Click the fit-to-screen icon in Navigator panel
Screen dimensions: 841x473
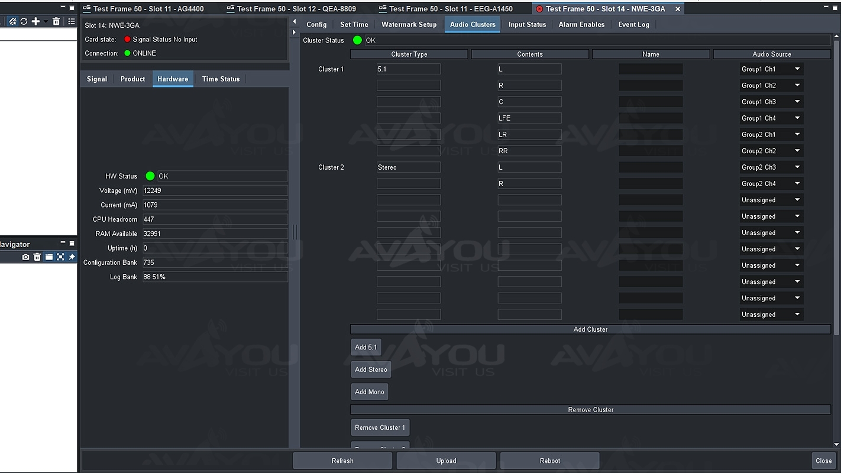pyautogui.click(x=60, y=257)
